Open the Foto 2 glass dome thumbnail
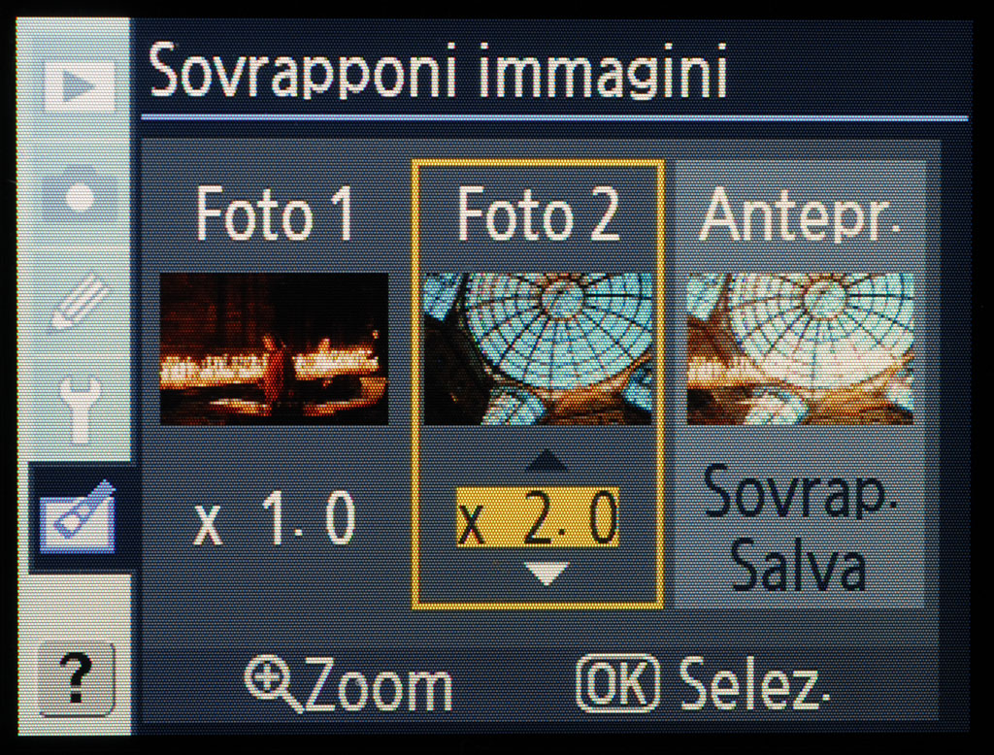Image resolution: width=994 pixels, height=755 pixels. (538, 348)
